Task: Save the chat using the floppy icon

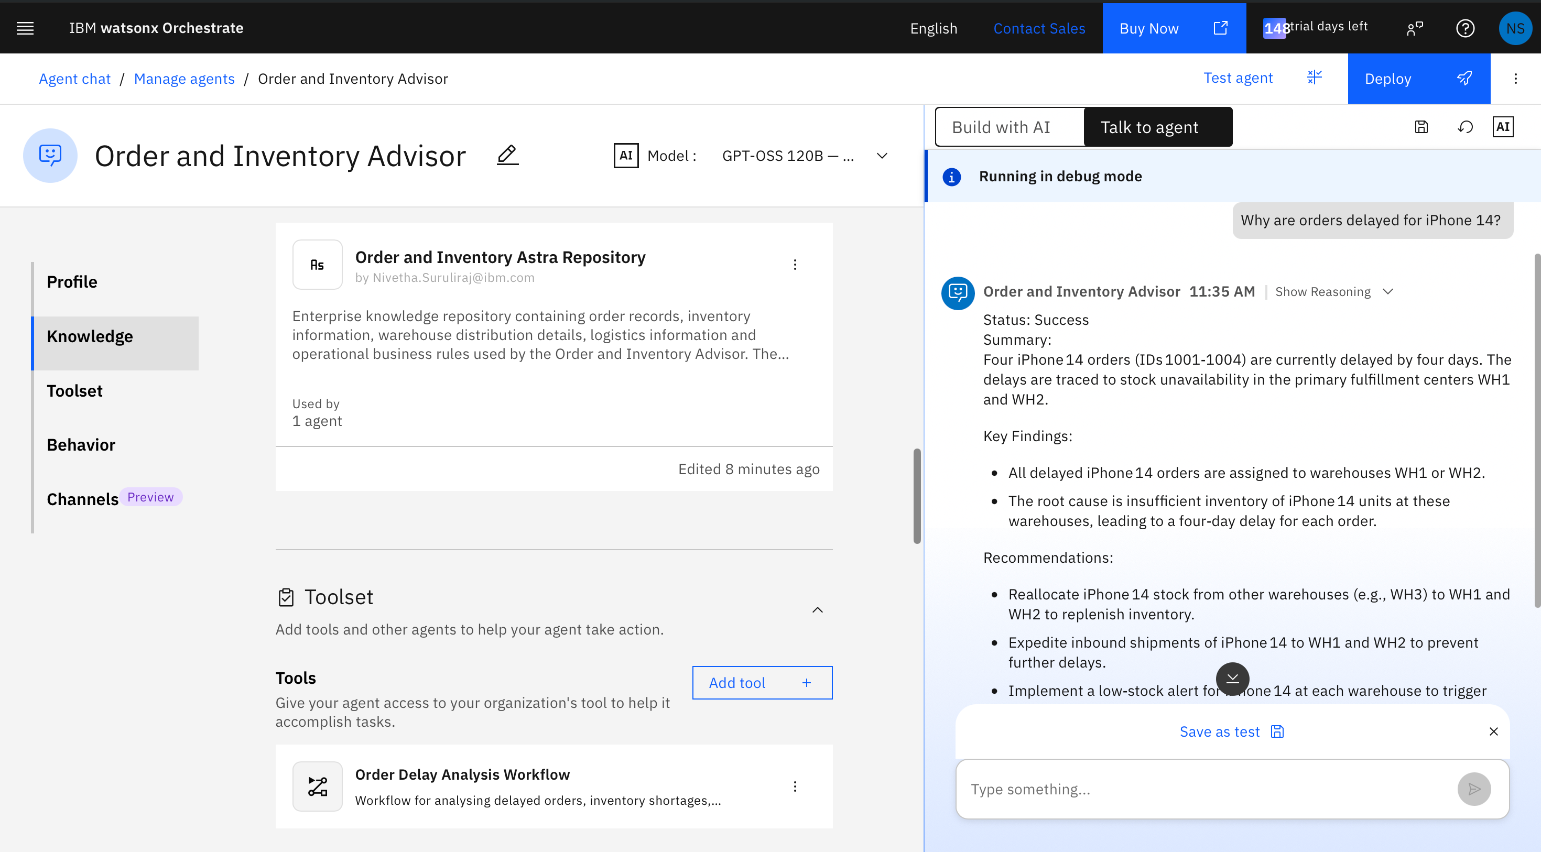Action: tap(1421, 127)
